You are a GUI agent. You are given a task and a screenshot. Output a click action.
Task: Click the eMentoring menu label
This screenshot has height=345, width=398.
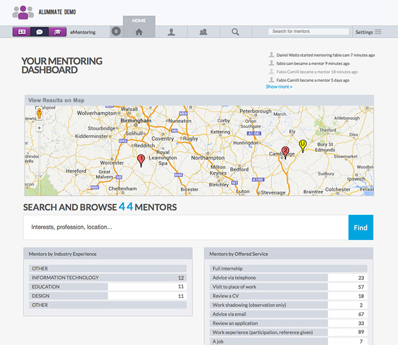(x=82, y=32)
